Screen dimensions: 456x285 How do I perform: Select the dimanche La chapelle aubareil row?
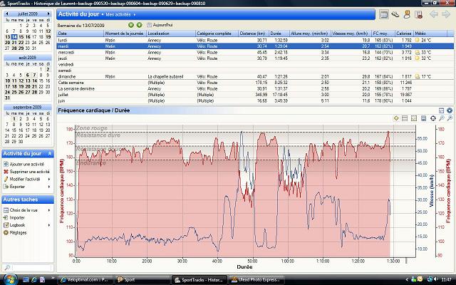pos(255,76)
